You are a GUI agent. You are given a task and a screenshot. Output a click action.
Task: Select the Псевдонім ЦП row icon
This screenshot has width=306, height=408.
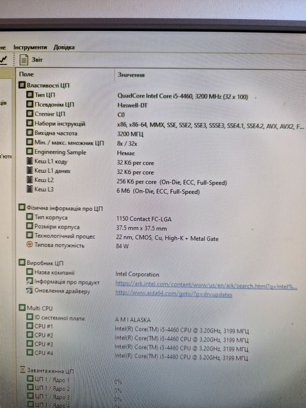[30, 104]
